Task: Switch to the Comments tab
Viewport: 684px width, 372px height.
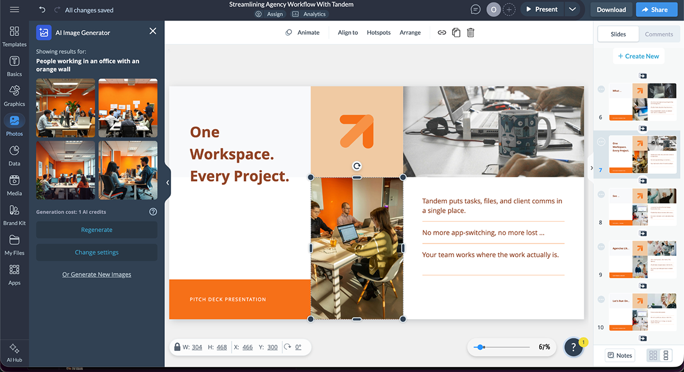Action: pos(659,34)
